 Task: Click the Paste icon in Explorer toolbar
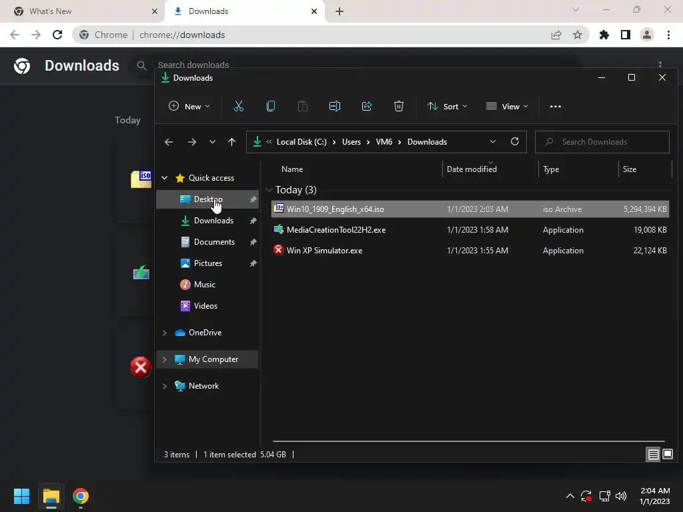(x=302, y=106)
